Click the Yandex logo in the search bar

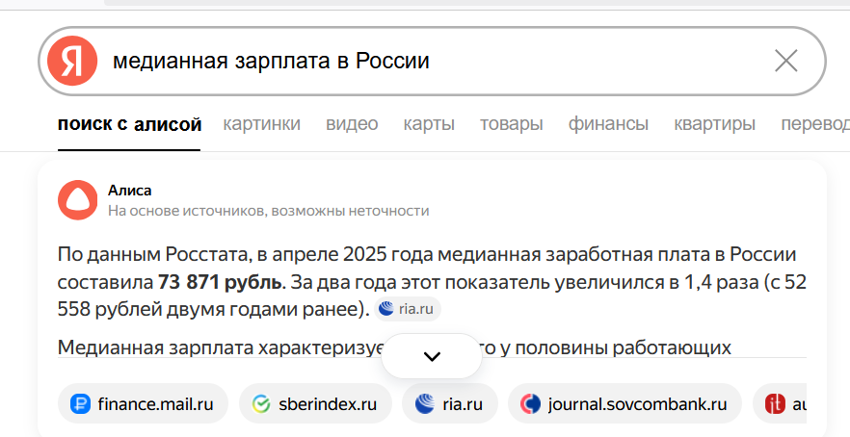pyautogui.click(x=72, y=61)
